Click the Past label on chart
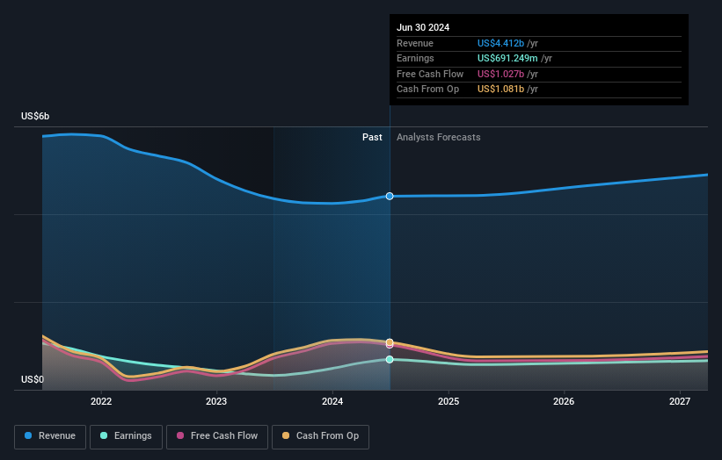The image size is (722, 460). (372, 138)
